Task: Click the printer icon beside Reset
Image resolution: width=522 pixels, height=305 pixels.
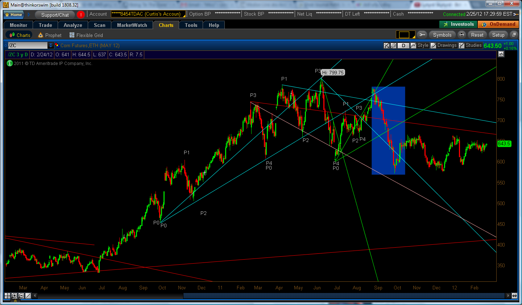Action: (462, 35)
